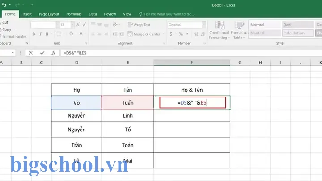
Task: Increase font size with larger A icon
Action: coord(78,25)
